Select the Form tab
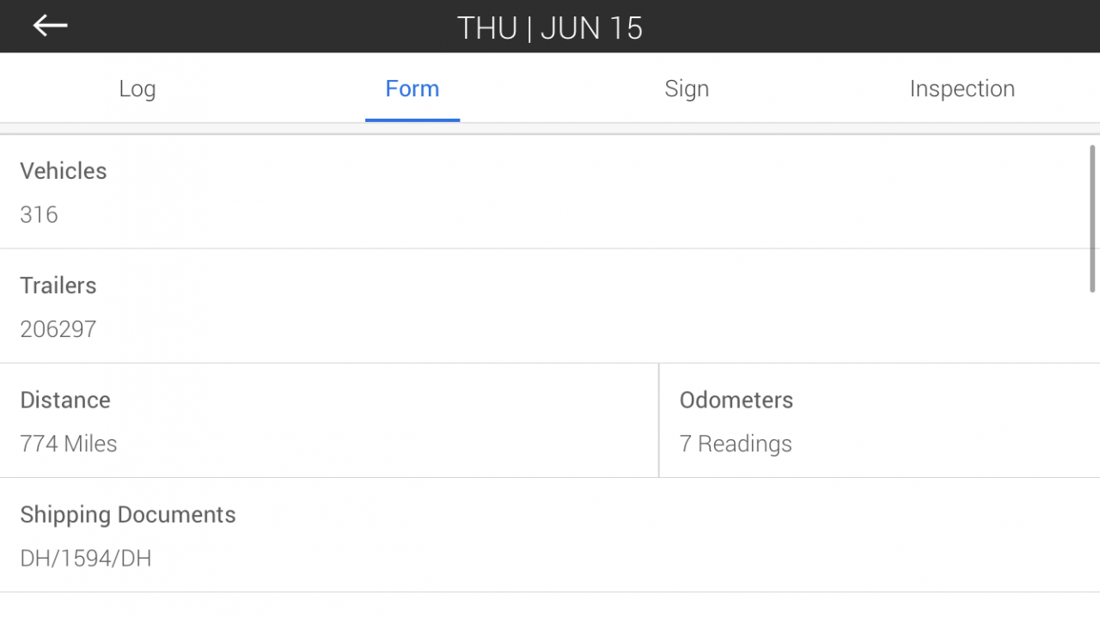Viewport: 1100px width, 618px height. (x=412, y=89)
